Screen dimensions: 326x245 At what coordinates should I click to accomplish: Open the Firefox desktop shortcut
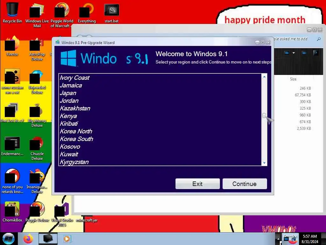point(12,46)
